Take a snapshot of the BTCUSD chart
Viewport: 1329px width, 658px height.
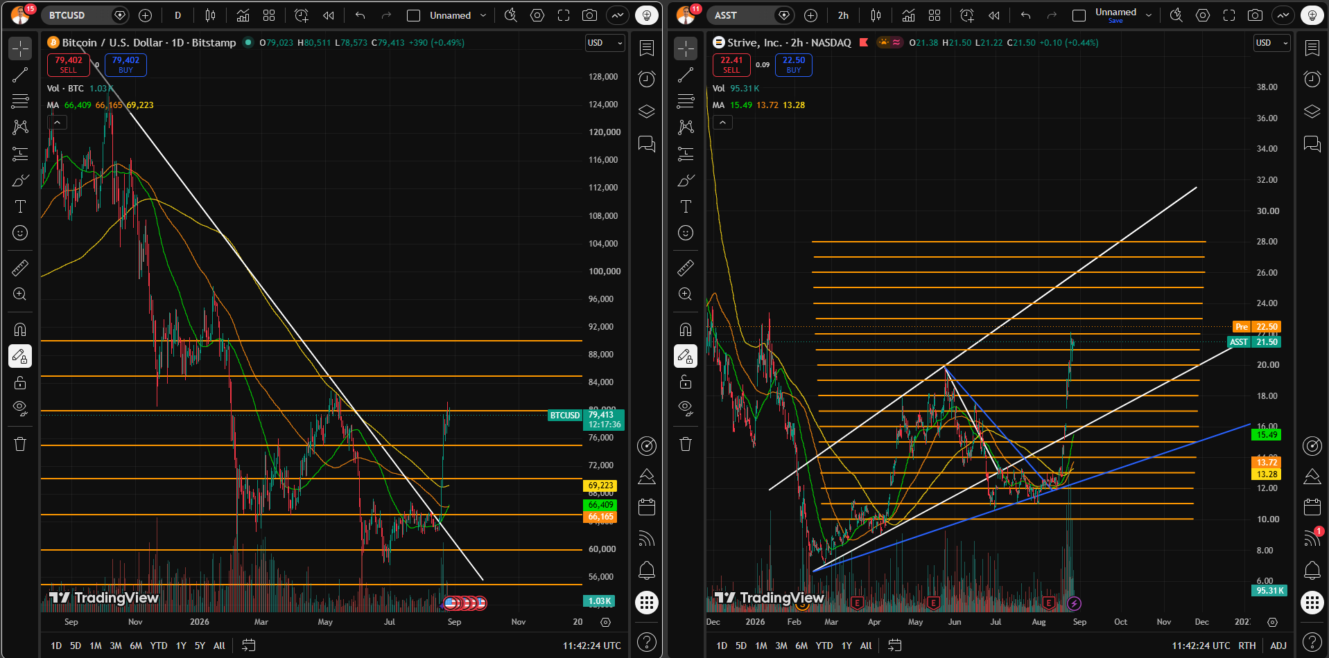(589, 15)
